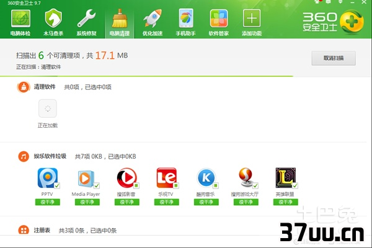Uncheck the 搜狗游戏大厅 checkbox

click(x=255, y=185)
